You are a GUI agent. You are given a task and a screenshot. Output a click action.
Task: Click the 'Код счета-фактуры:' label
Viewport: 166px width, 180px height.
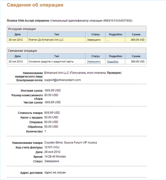[29, 148]
